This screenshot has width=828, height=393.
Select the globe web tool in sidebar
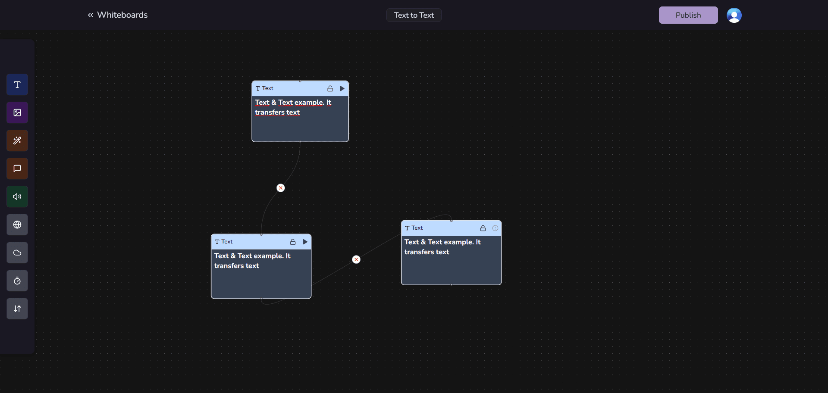click(17, 225)
